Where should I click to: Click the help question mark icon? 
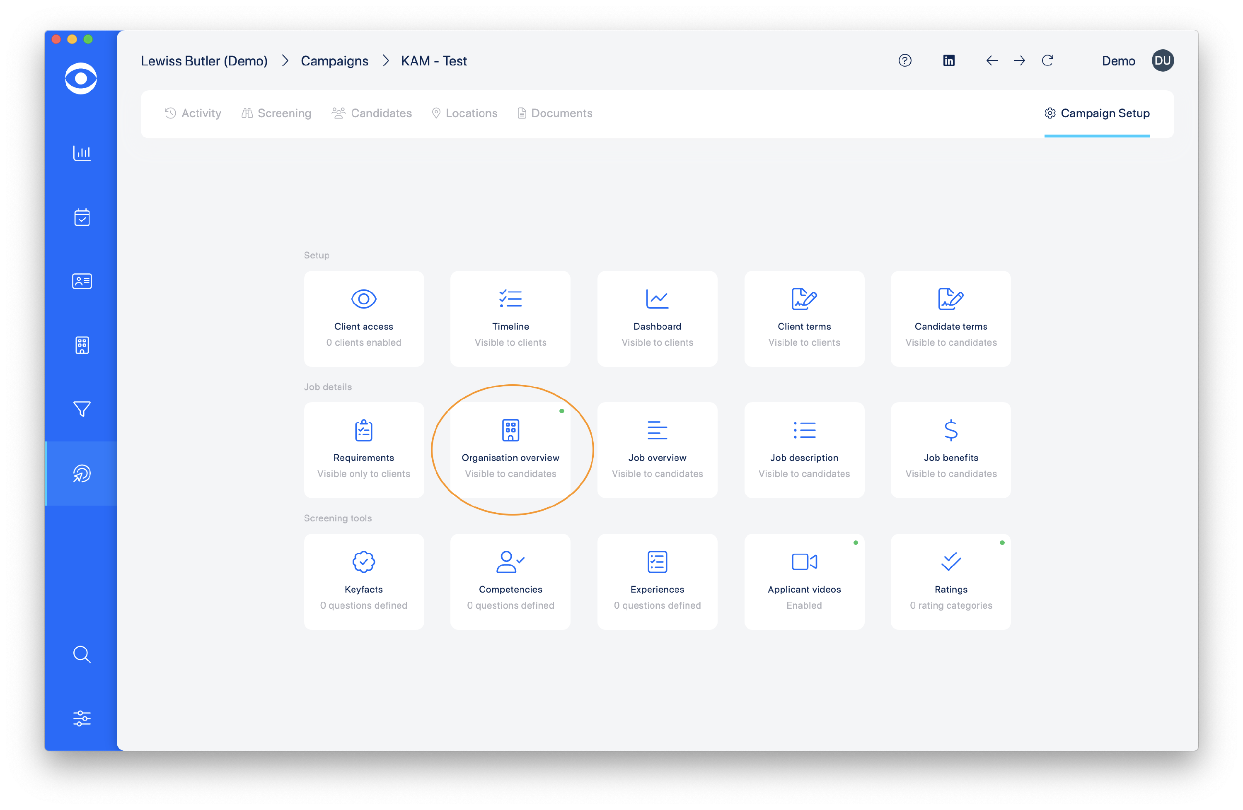click(904, 60)
